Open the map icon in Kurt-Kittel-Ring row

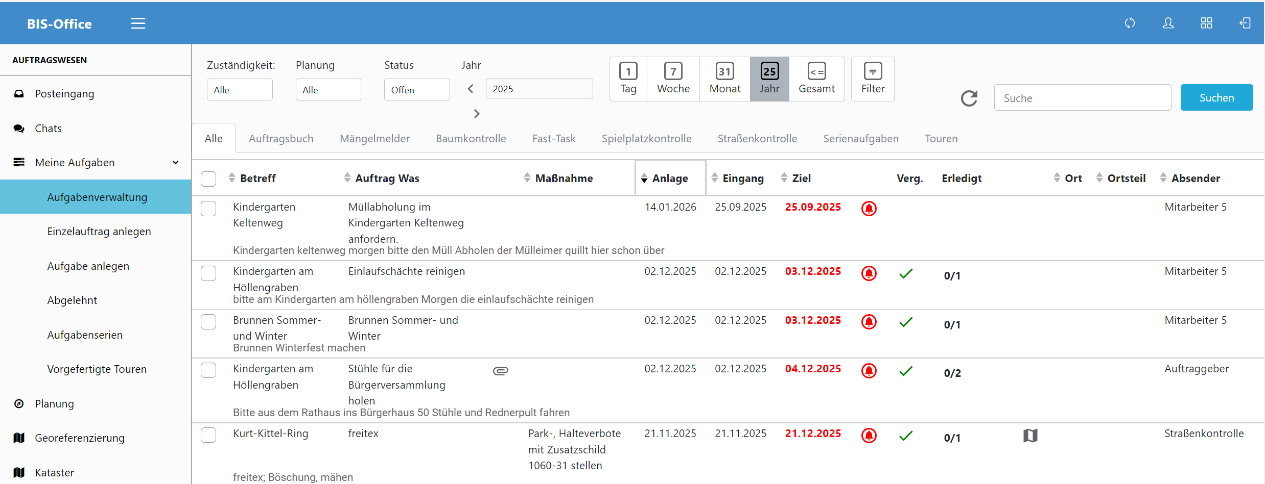click(1030, 436)
